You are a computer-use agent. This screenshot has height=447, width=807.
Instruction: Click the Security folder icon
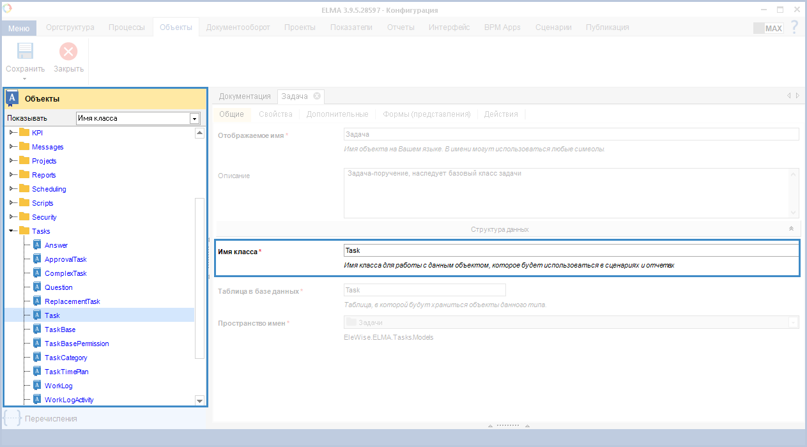coord(24,216)
